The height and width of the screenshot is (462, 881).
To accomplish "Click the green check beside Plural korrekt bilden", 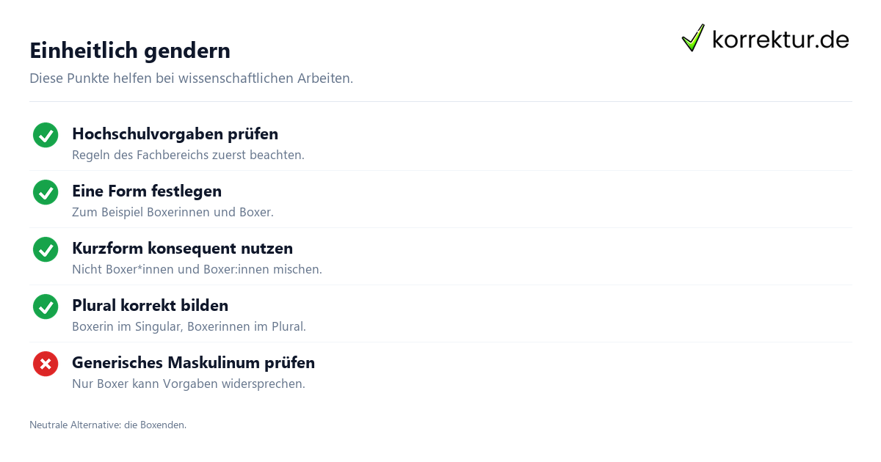I will pyautogui.click(x=46, y=307).
